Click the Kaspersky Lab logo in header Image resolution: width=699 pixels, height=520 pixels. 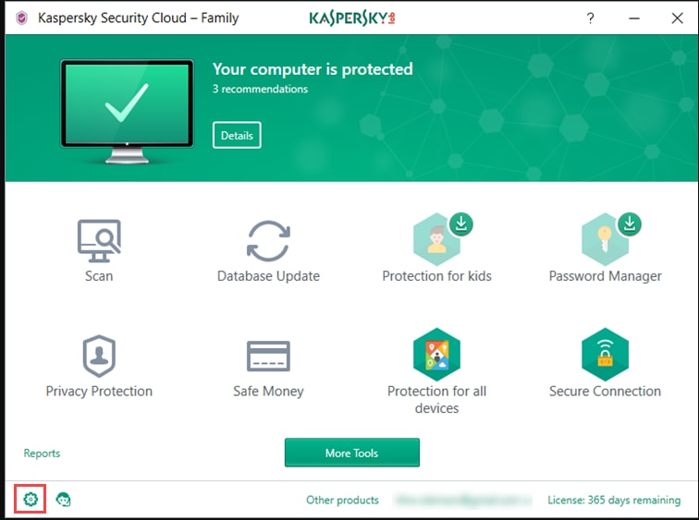tap(352, 18)
